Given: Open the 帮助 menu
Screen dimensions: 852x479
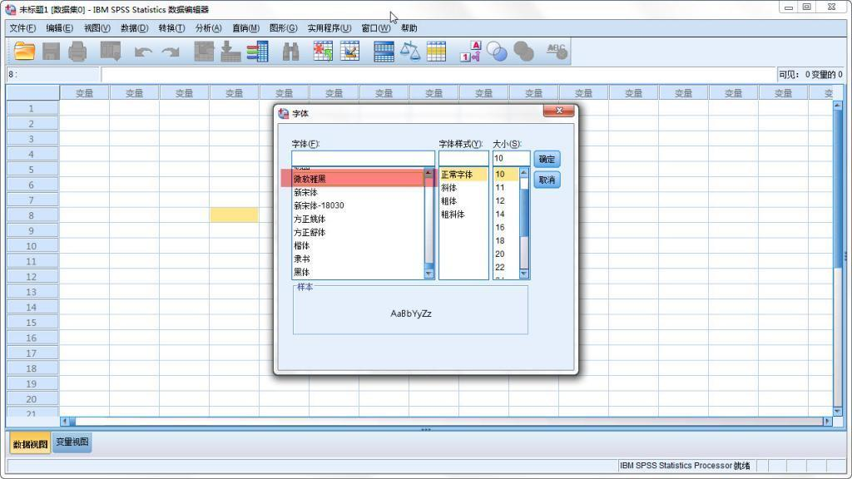Looking at the screenshot, I should 409,28.
